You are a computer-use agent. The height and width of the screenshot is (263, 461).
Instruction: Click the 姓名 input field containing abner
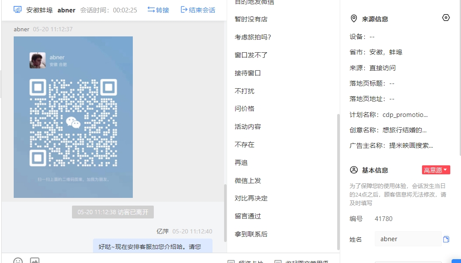(408, 239)
